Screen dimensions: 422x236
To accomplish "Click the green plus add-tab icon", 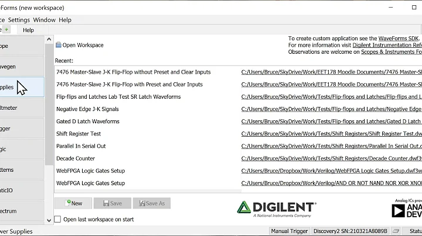I will (7, 30).
